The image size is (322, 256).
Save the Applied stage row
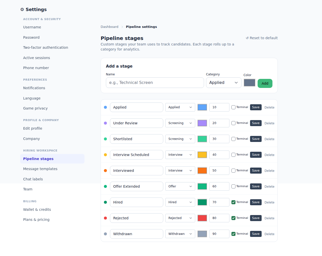click(256, 107)
